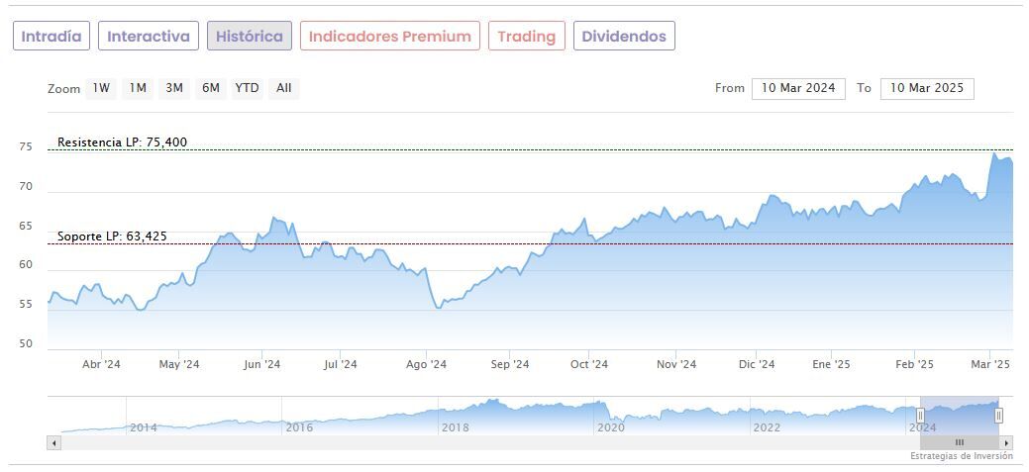This screenshot has width=1029, height=472.
Task: Edit the From date field
Action: [x=798, y=88]
